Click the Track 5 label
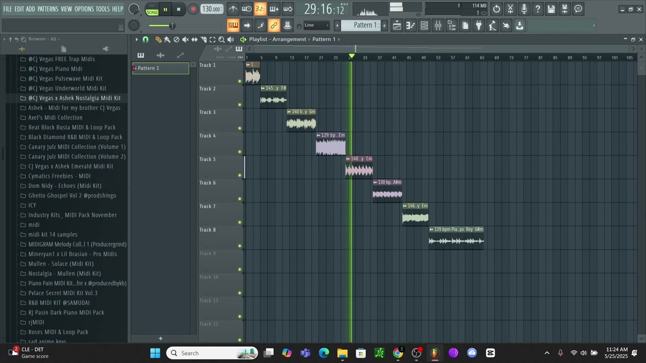The image size is (646, 363). 207,159
